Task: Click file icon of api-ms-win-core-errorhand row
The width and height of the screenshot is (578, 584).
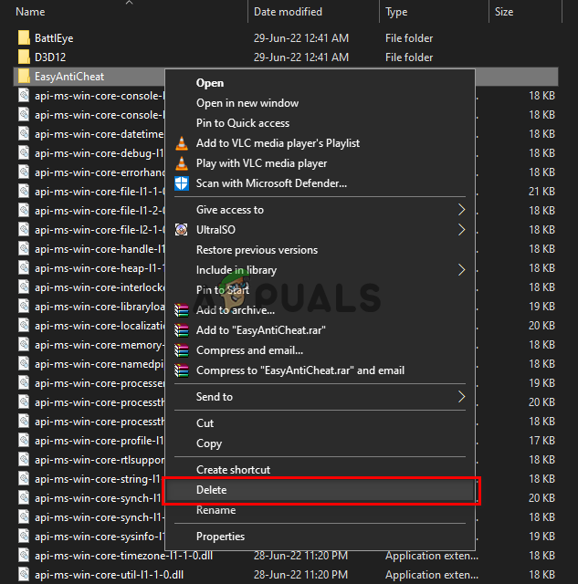Action: point(24,172)
